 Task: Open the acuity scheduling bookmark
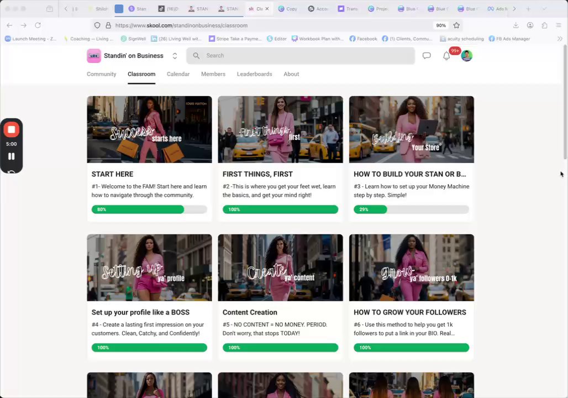(x=461, y=39)
